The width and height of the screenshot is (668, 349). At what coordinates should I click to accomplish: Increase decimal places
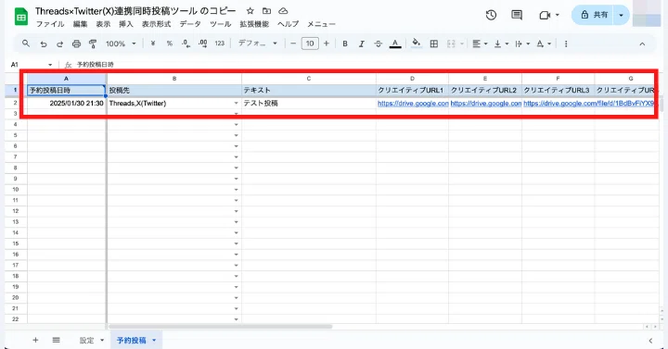click(x=203, y=44)
